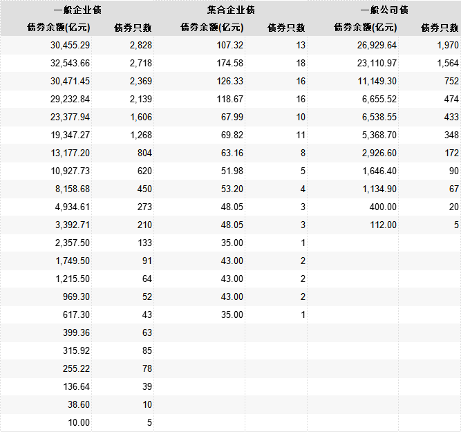The height and width of the screenshot is (432, 461).
Task: Click the cell 30,471.45
Action: pyautogui.click(x=70, y=81)
